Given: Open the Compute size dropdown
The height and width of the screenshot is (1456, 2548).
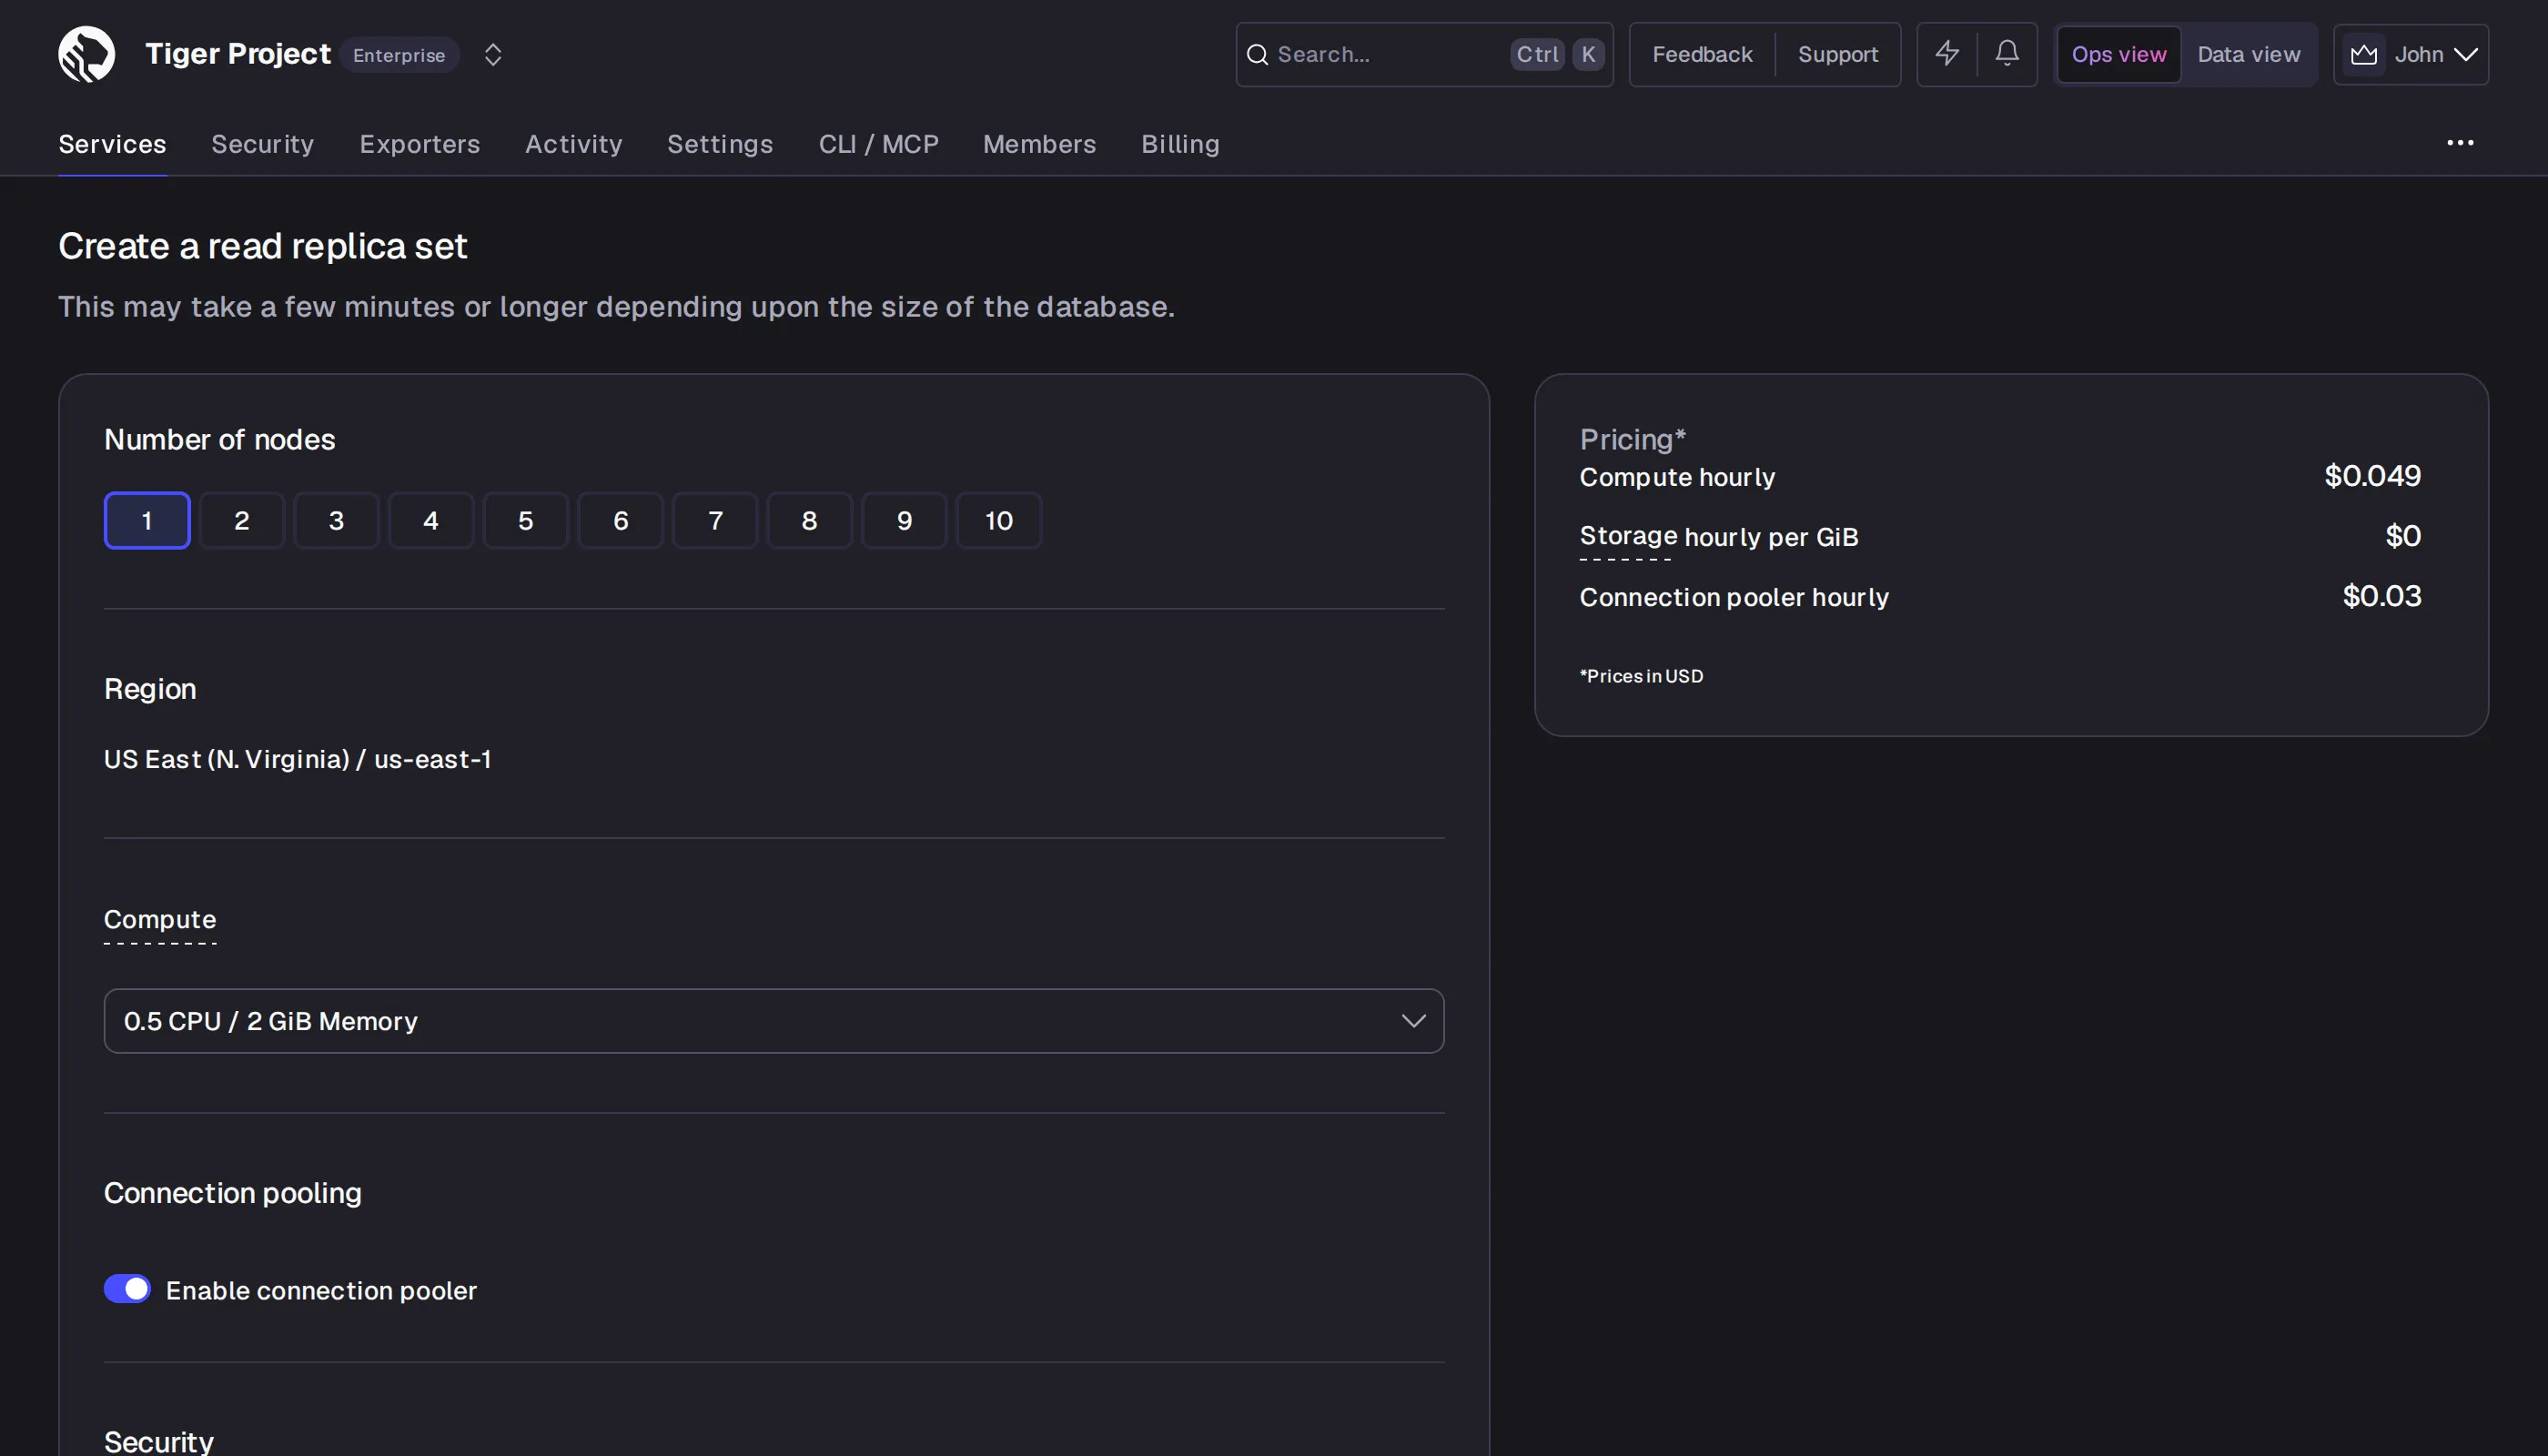Looking at the screenshot, I should coord(774,1020).
